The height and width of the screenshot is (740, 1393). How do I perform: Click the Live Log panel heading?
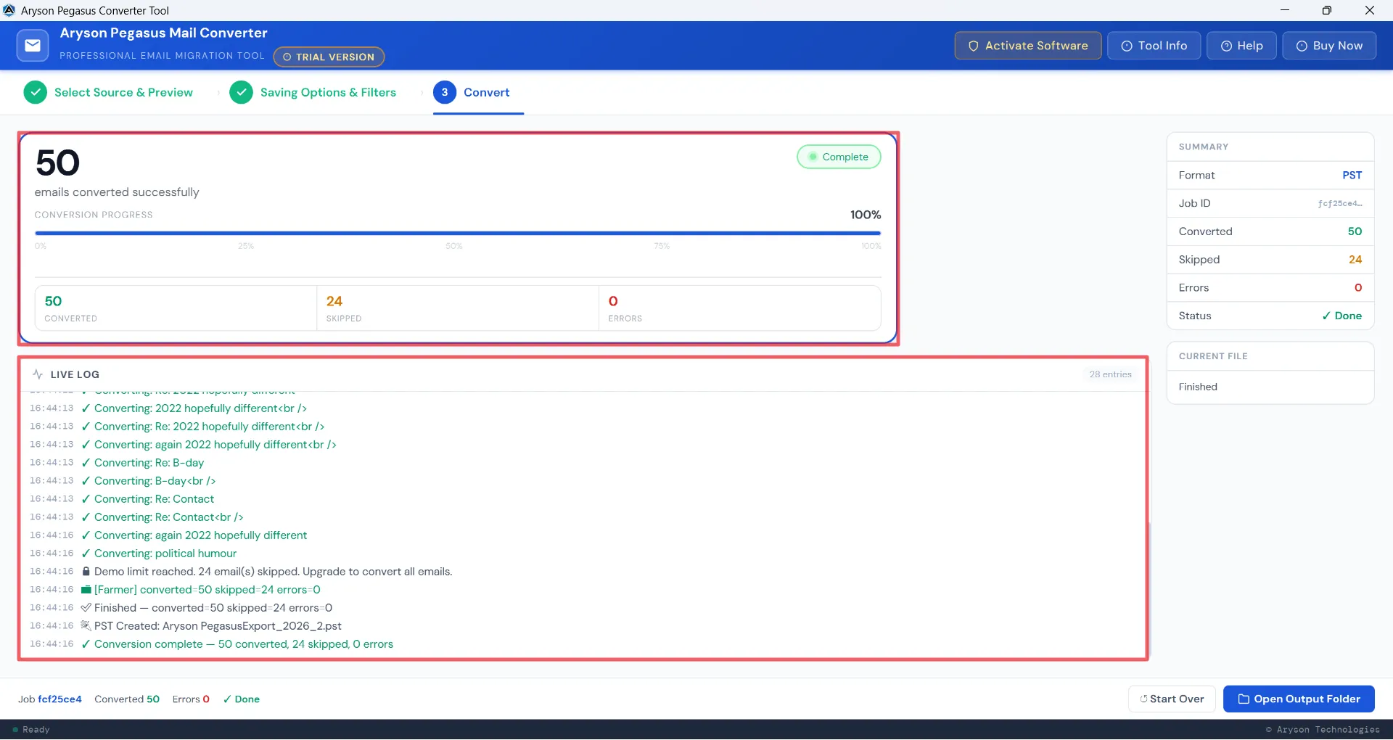click(x=75, y=374)
